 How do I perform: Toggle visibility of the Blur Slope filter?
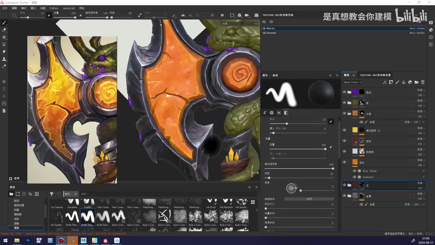355,171
